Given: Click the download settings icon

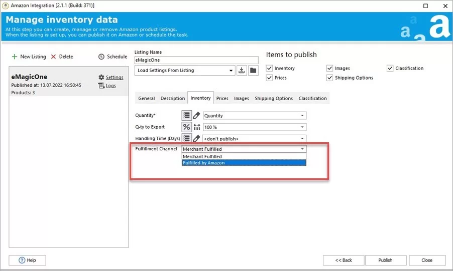Looking at the screenshot, I should click(x=242, y=71).
